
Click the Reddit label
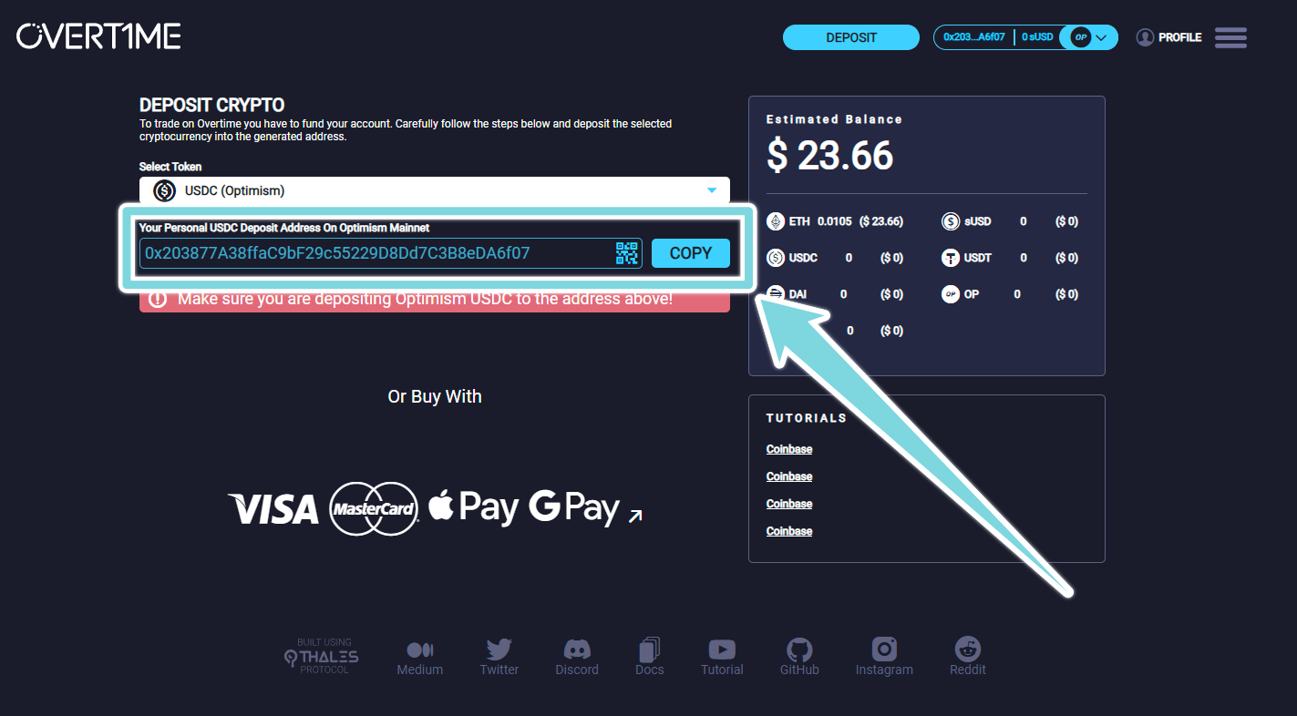click(968, 670)
